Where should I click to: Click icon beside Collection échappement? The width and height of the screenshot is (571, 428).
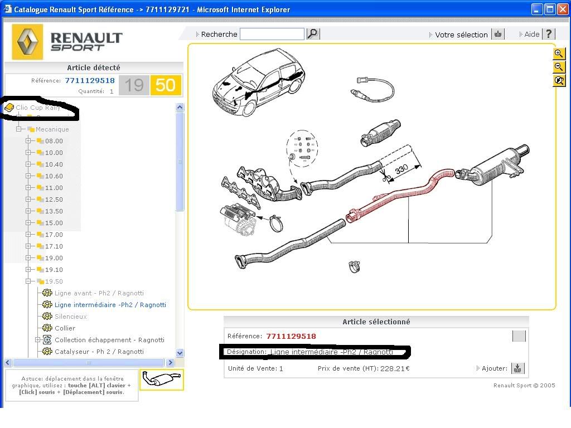point(47,339)
